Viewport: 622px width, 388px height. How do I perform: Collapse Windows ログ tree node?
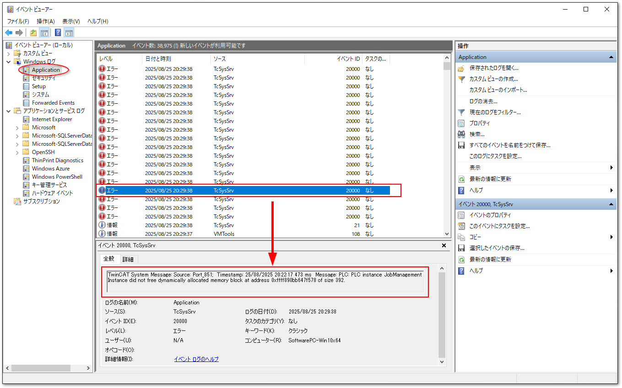pos(9,62)
